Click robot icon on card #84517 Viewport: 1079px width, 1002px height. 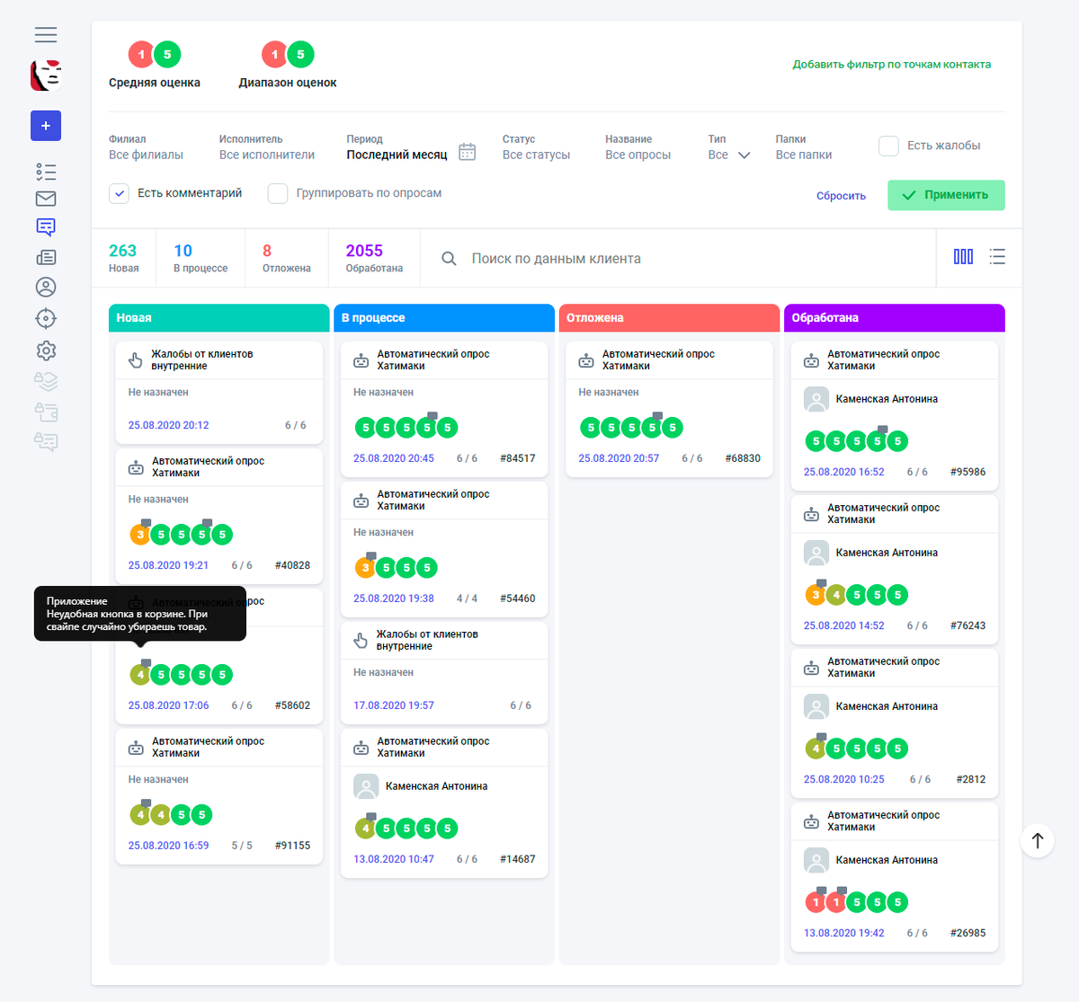point(361,360)
